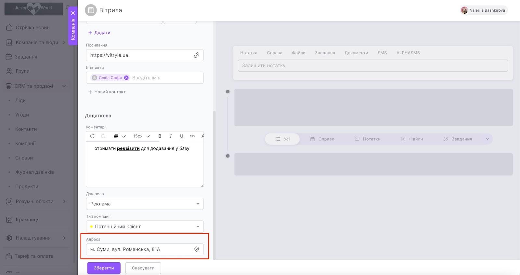Expand more timeline filters chevron

[487, 139]
